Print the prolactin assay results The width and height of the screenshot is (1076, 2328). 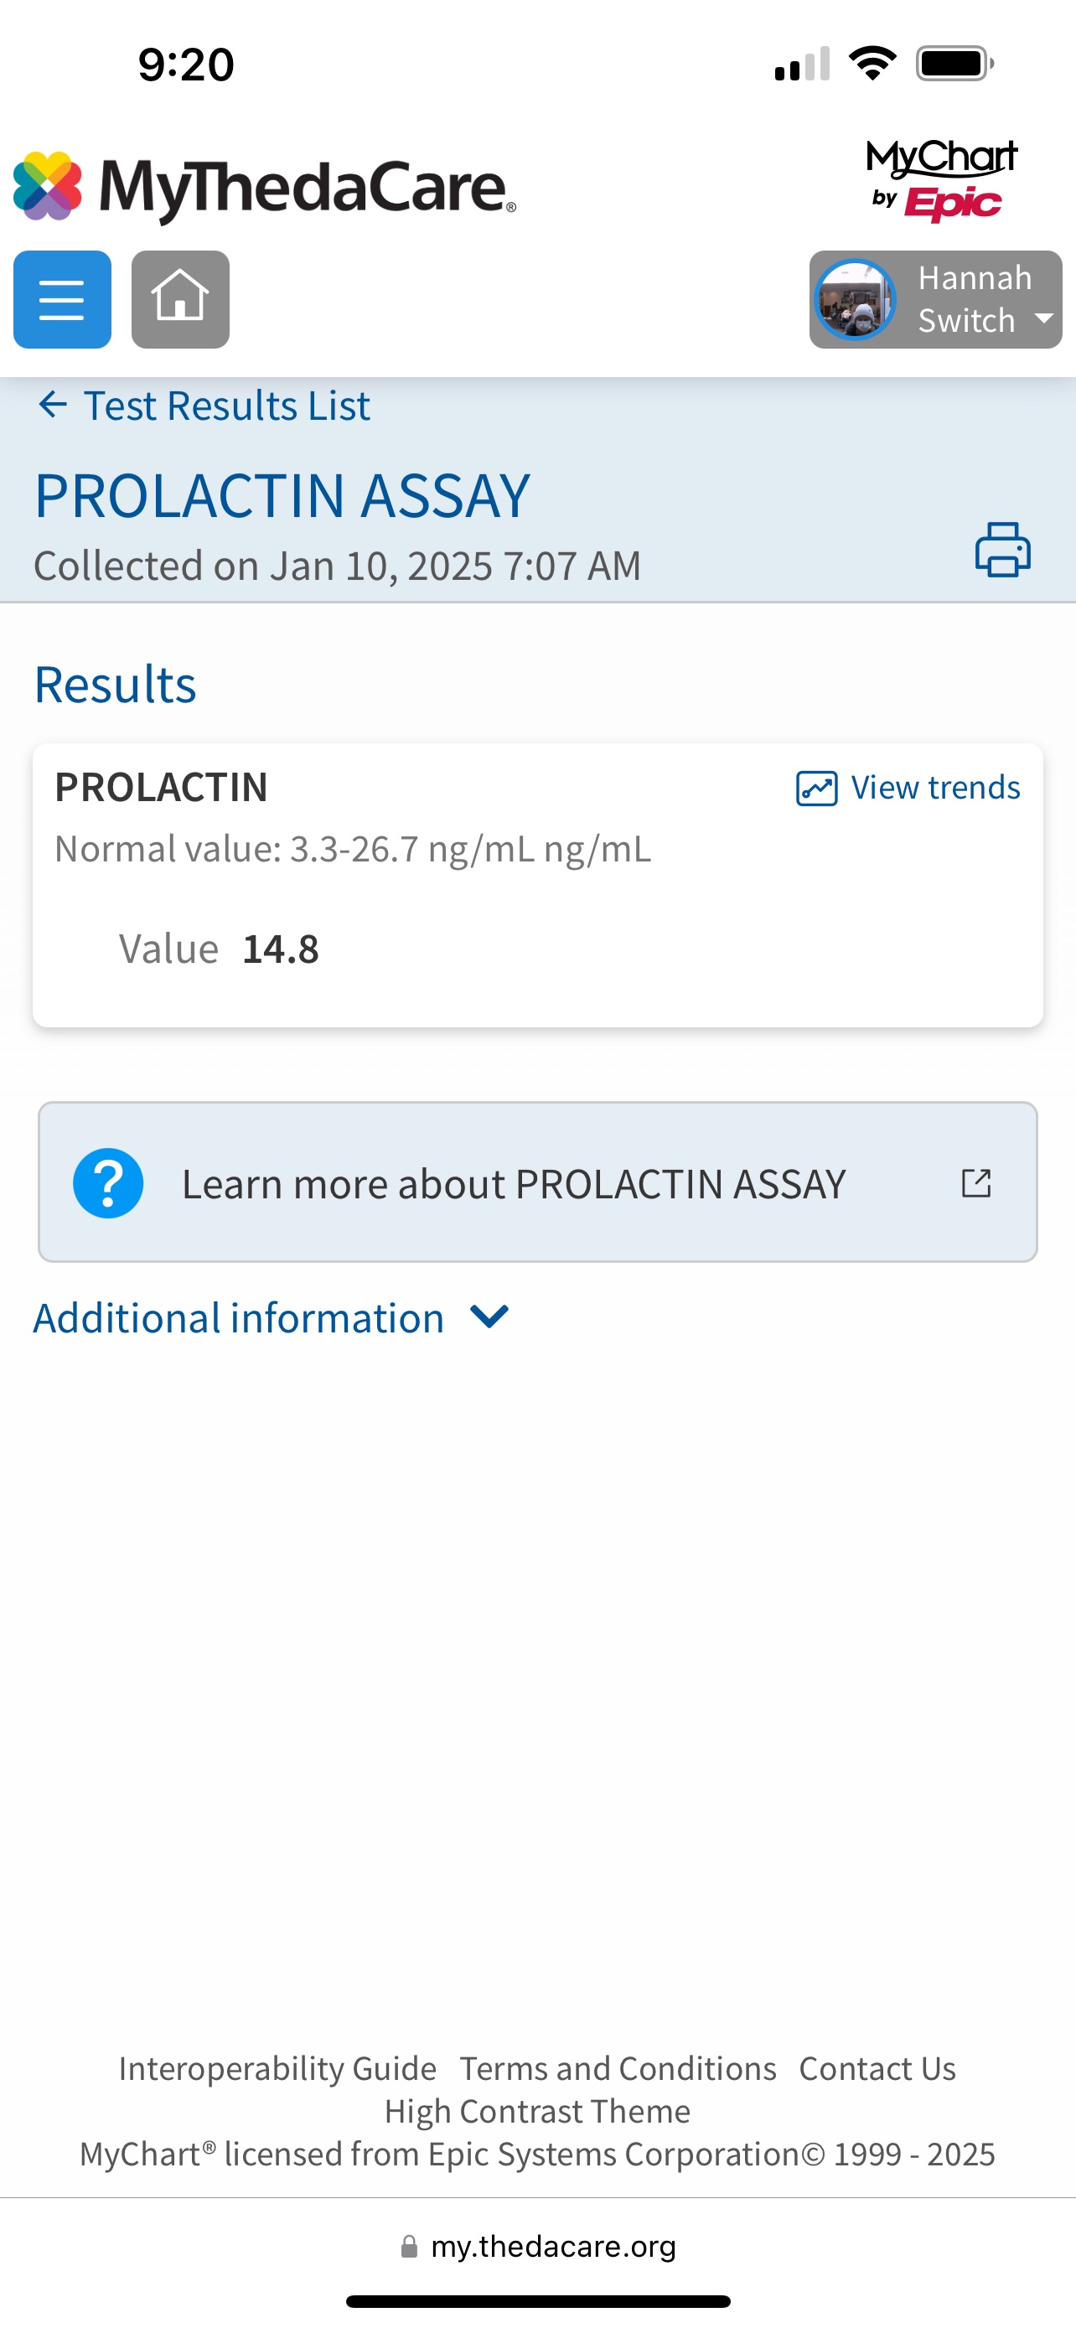coord(1002,550)
